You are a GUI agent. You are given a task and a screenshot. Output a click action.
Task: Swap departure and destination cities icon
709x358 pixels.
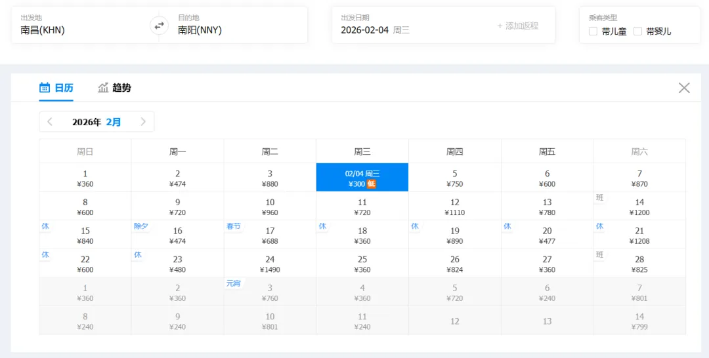pos(159,26)
